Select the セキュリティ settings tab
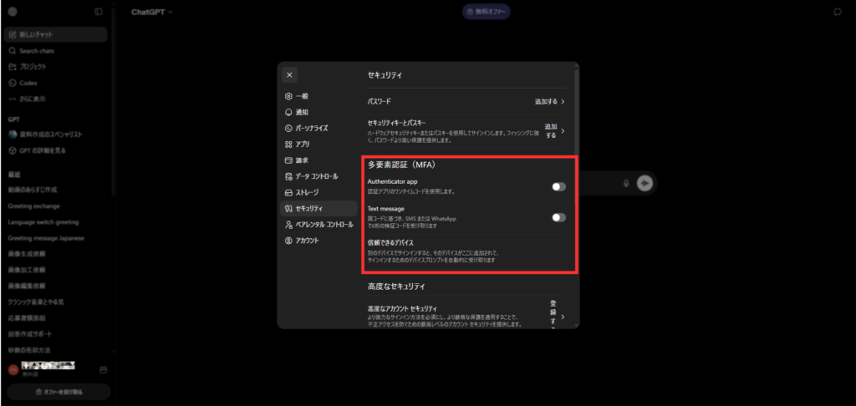 click(318, 209)
